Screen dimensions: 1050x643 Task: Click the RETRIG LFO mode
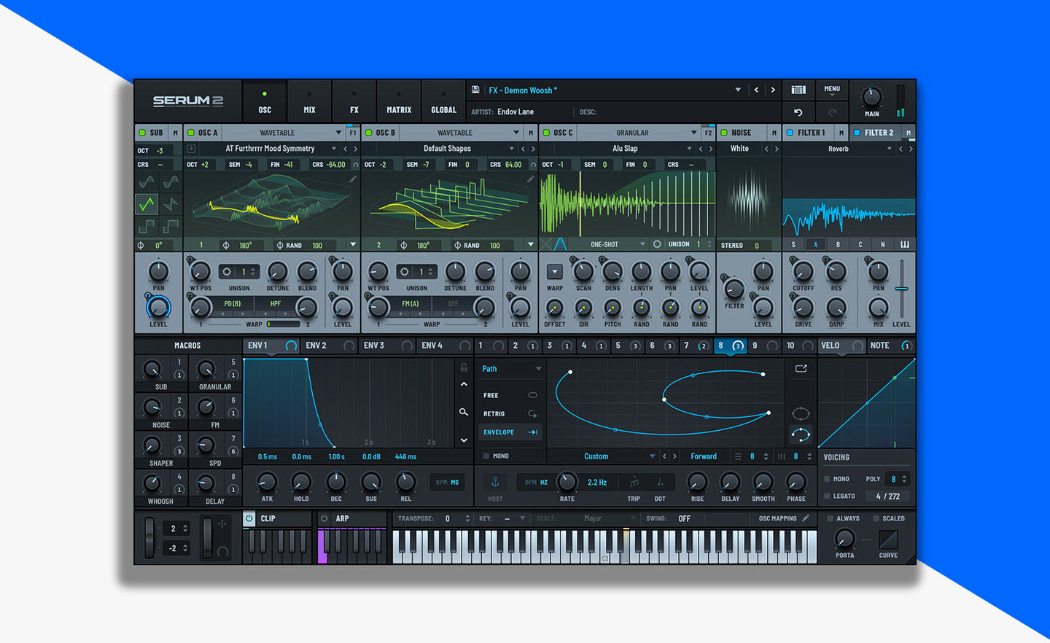(x=510, y=413)
